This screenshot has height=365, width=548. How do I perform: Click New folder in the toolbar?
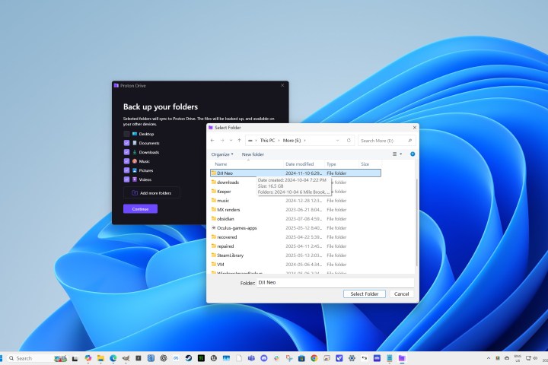point(253,154)
